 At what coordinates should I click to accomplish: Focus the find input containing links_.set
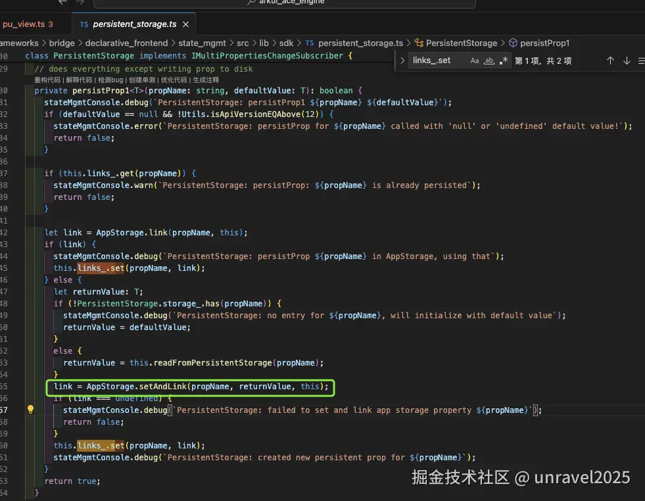pyautogui.click(x=438, y=60)
